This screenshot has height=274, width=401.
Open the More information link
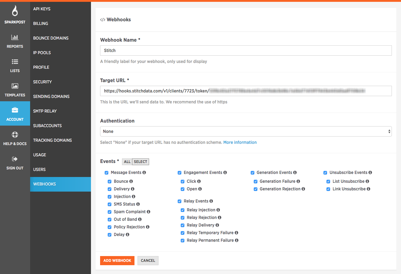(240, 142)
